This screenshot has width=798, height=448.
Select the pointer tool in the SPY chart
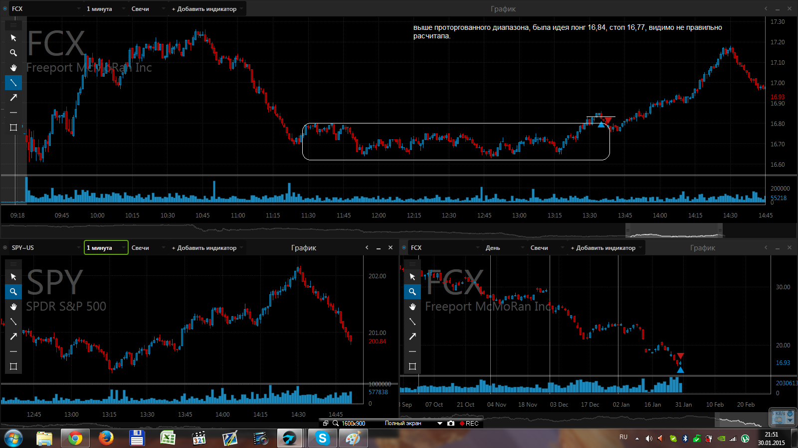[x=13, y=277]
